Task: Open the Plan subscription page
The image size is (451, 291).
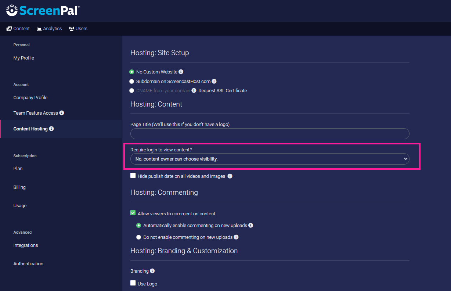Action: click(x=18, y=169)
